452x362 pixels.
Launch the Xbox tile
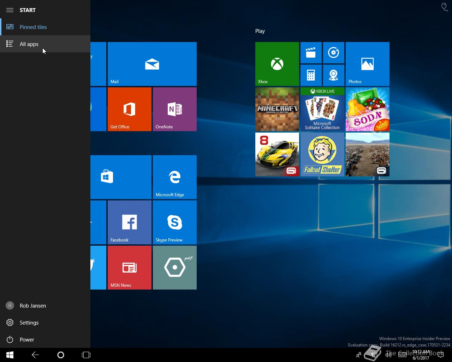[x=277, y=64]
